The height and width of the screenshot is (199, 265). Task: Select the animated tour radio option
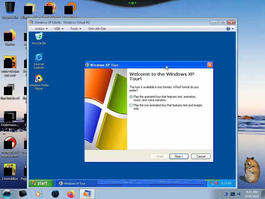[x=131, y=97]
